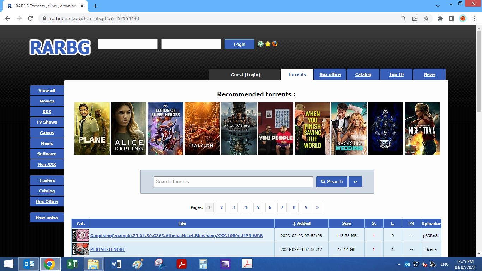The width and height of the screenshot is (482, 271).
Task: Reload the current page
Action: click(30, 18)
